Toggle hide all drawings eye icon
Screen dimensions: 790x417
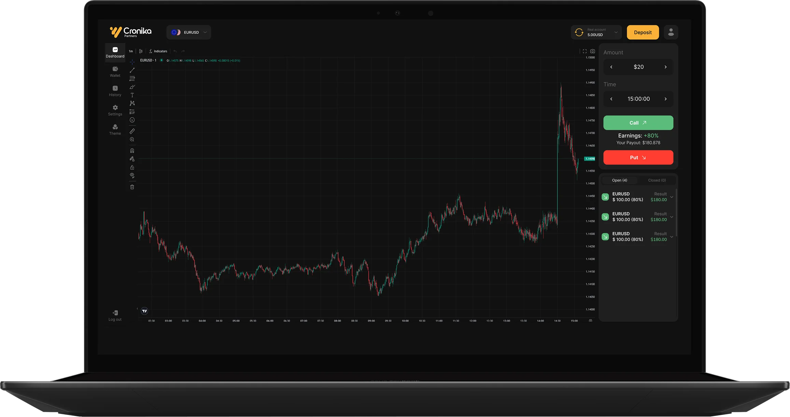pos(132,176)
